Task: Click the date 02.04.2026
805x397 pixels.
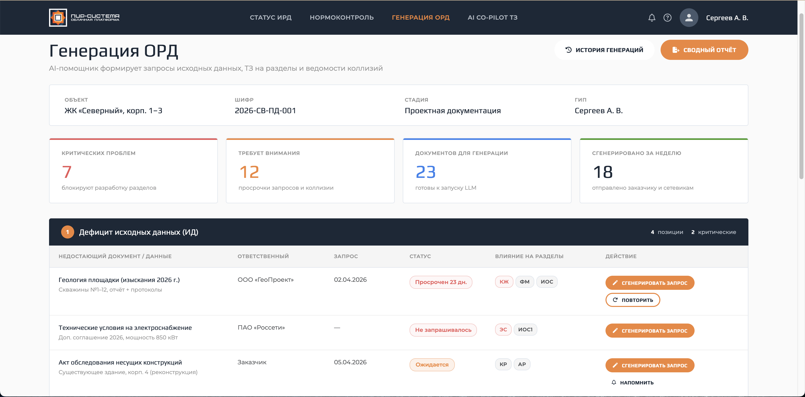Action: (x=350, y=280)
